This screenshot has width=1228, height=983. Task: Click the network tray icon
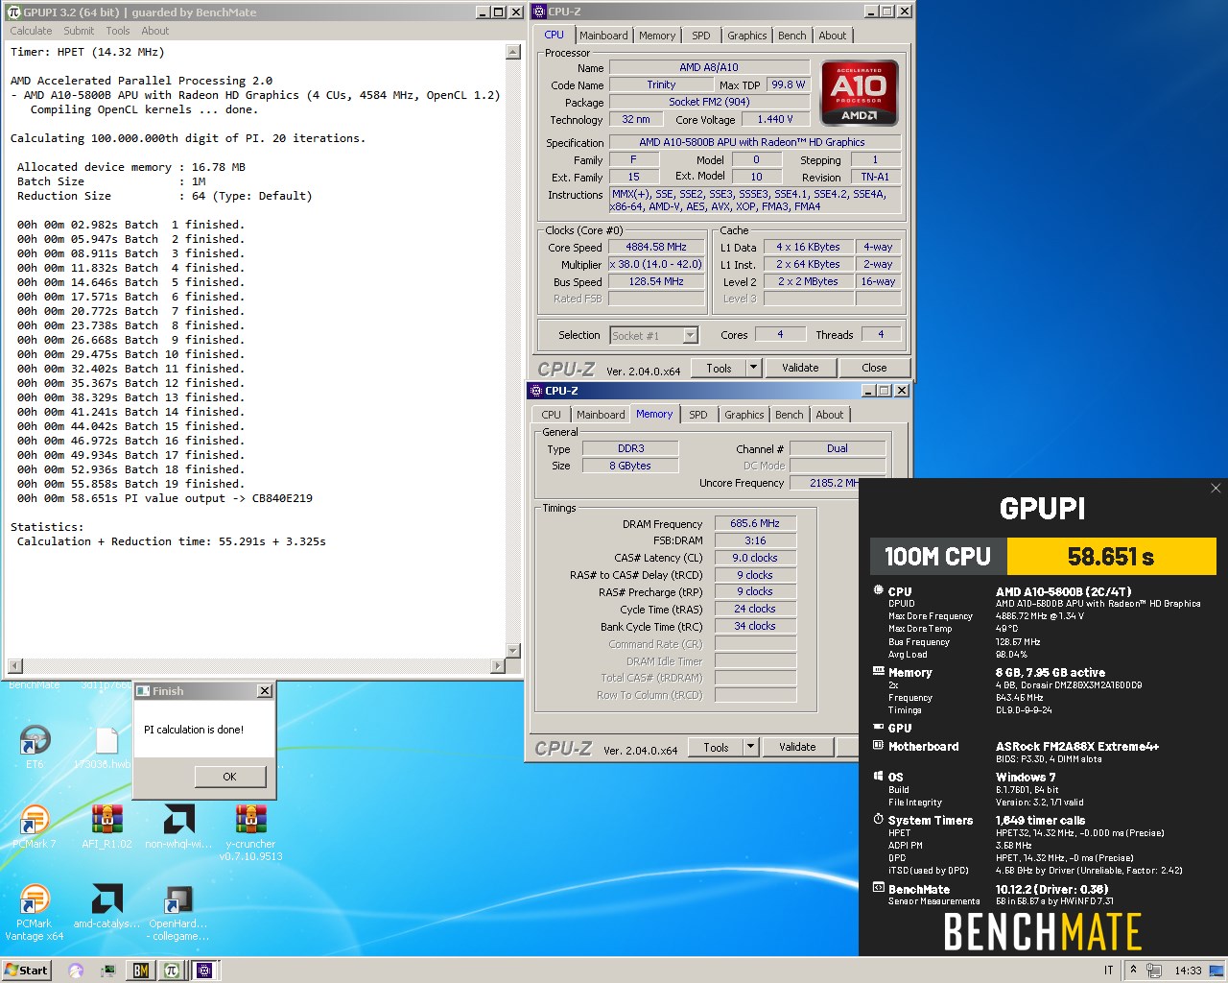[x=1154, y=971]
